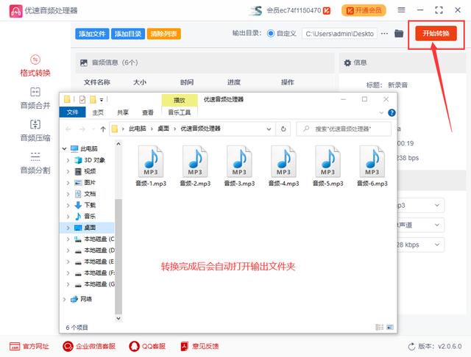Screen dimensions: 471x357
Task: Expand the 本地磁盘 (D drive node
Action: (x=68, y=250)
